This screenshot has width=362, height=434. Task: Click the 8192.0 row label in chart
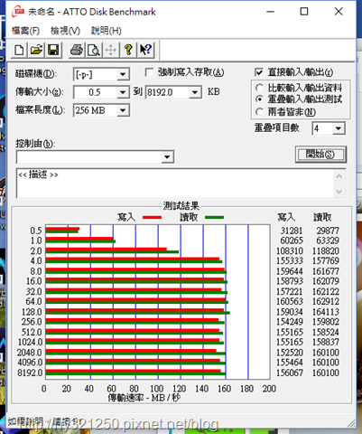pyautogui.click(x=30, y=373)
